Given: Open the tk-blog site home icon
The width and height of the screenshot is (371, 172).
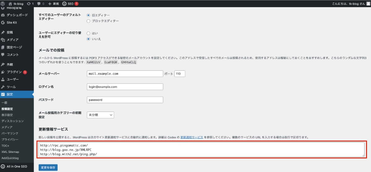Looking at the screenshot, I should (x=10, y=4).
